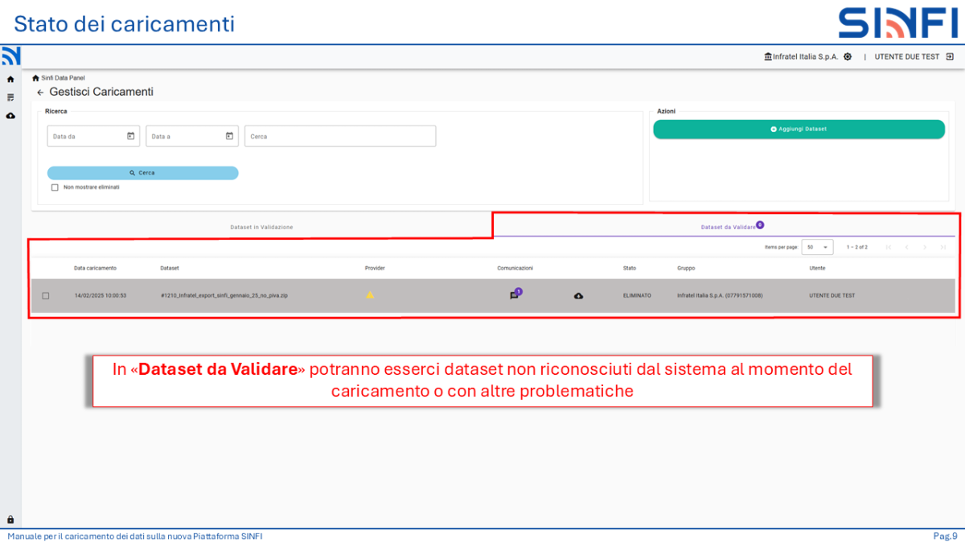Enable the 'Non mostrare eliminati' checkbox
The height and width of the screenshot is (543, 965).
click(55, 187)
